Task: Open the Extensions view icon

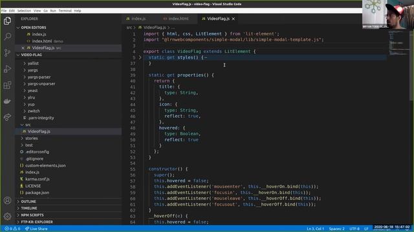Action: (x=7, y=85)
